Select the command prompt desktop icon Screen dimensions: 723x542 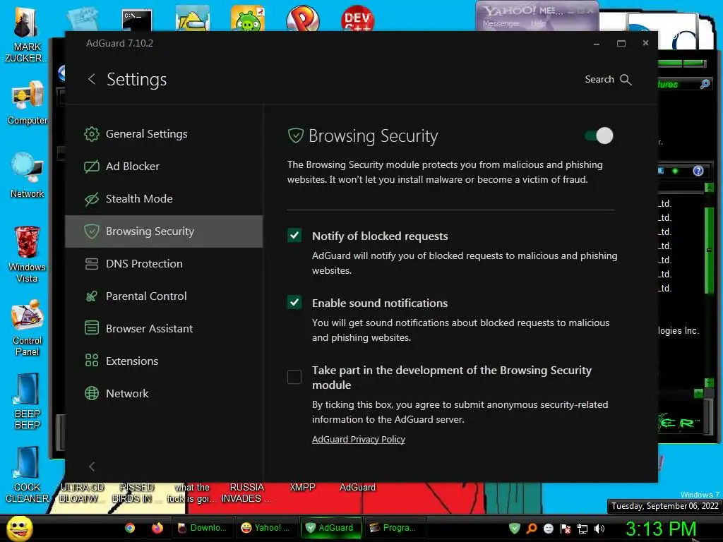pyautogui.click(x=136, y=19)
